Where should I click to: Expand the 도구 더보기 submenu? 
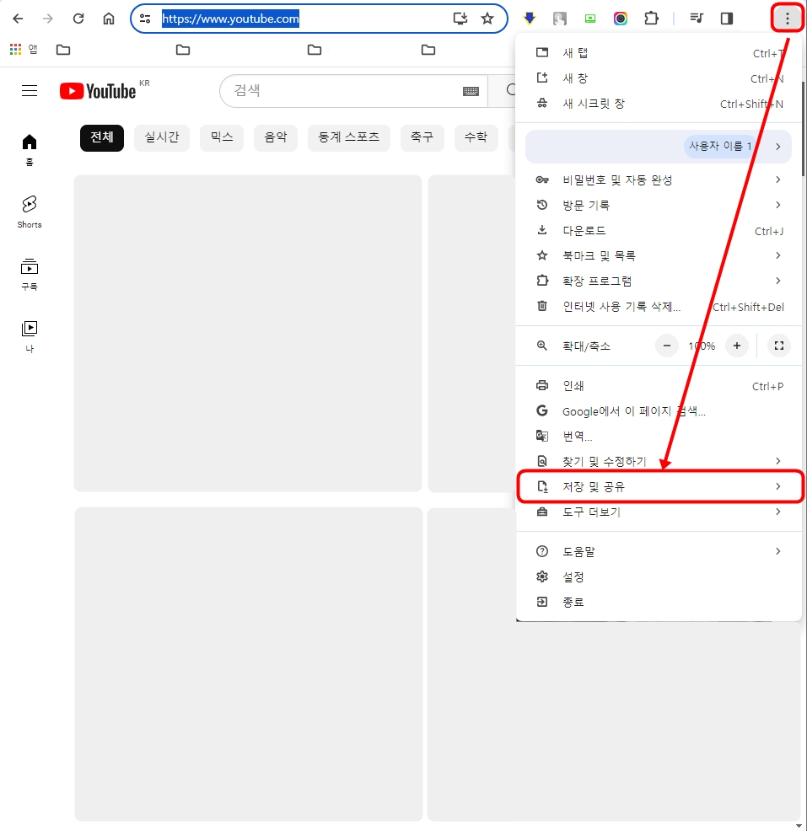pos(659,512)
